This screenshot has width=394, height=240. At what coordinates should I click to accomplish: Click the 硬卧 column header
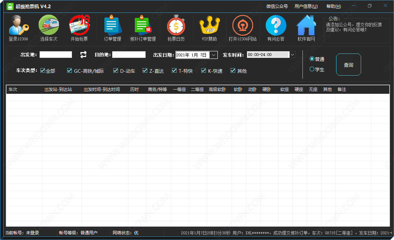(267, 90)
